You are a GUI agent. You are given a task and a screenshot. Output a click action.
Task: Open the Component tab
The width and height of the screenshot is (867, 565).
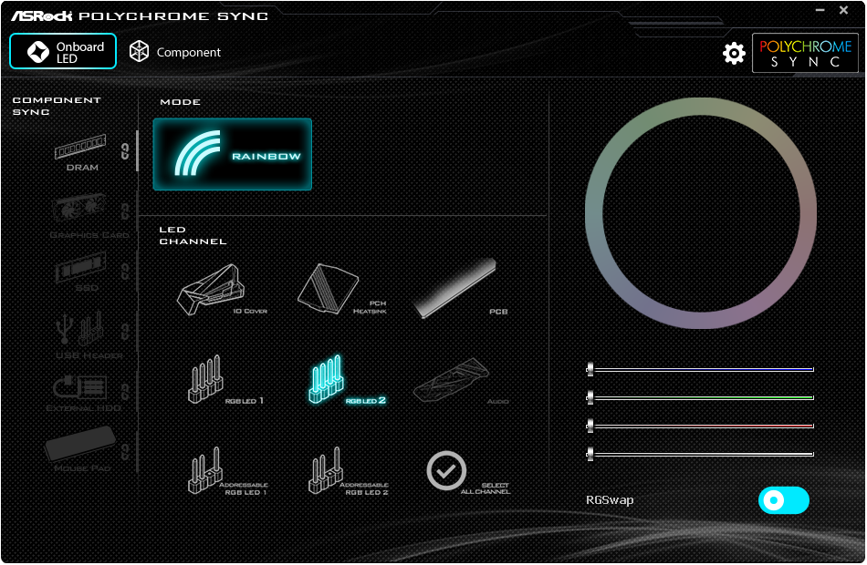[x=174, y=52]
